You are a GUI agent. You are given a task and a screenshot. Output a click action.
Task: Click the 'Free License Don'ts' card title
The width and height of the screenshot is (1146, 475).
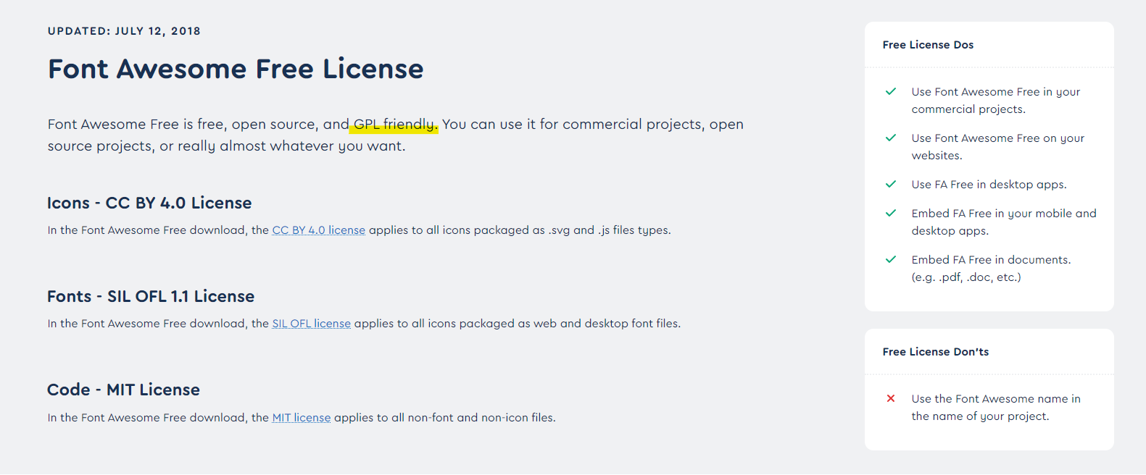click(x=936, y=352)
